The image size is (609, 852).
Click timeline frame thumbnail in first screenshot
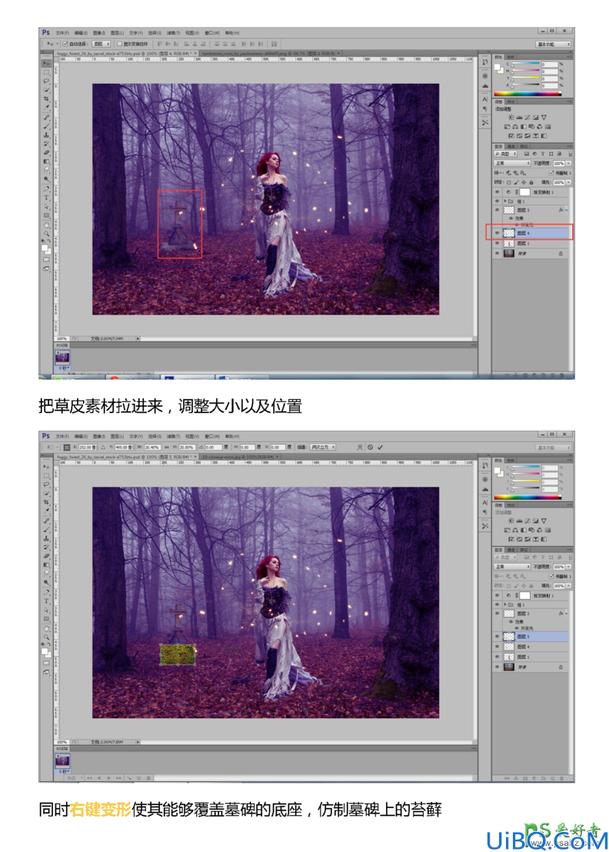(62, 358)
